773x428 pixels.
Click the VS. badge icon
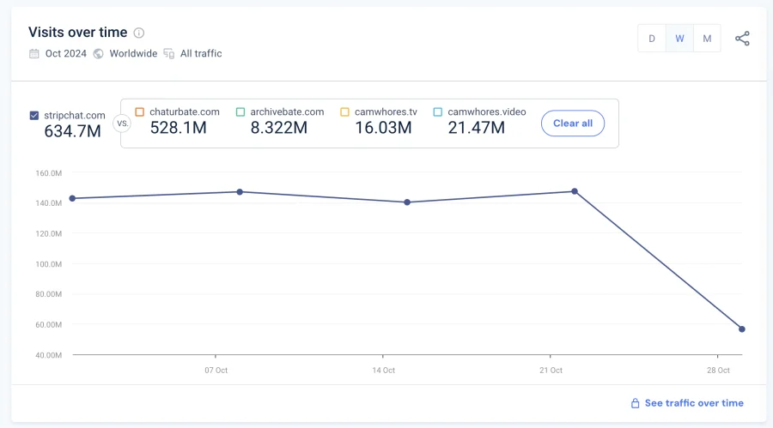(x=121, y=124)
